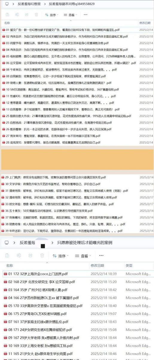Open the more options ellipsis in 案例 window
The width and height of the screenshot is (154, 360).
(101, 256)
